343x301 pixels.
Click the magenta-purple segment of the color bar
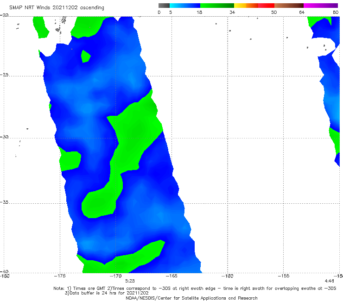point(321,6)
